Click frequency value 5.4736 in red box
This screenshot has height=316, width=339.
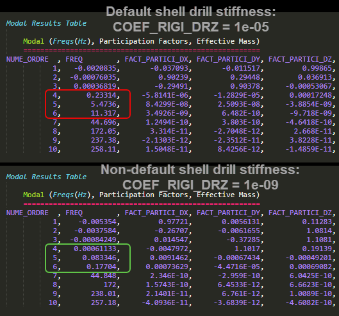coord(104,104)
